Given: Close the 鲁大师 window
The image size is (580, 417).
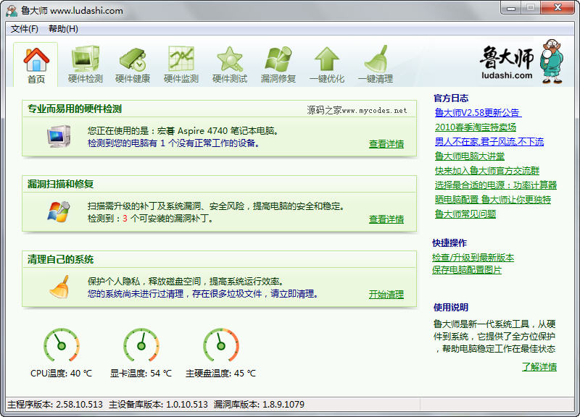Looking at the screenshot, I should pos(558,8).
